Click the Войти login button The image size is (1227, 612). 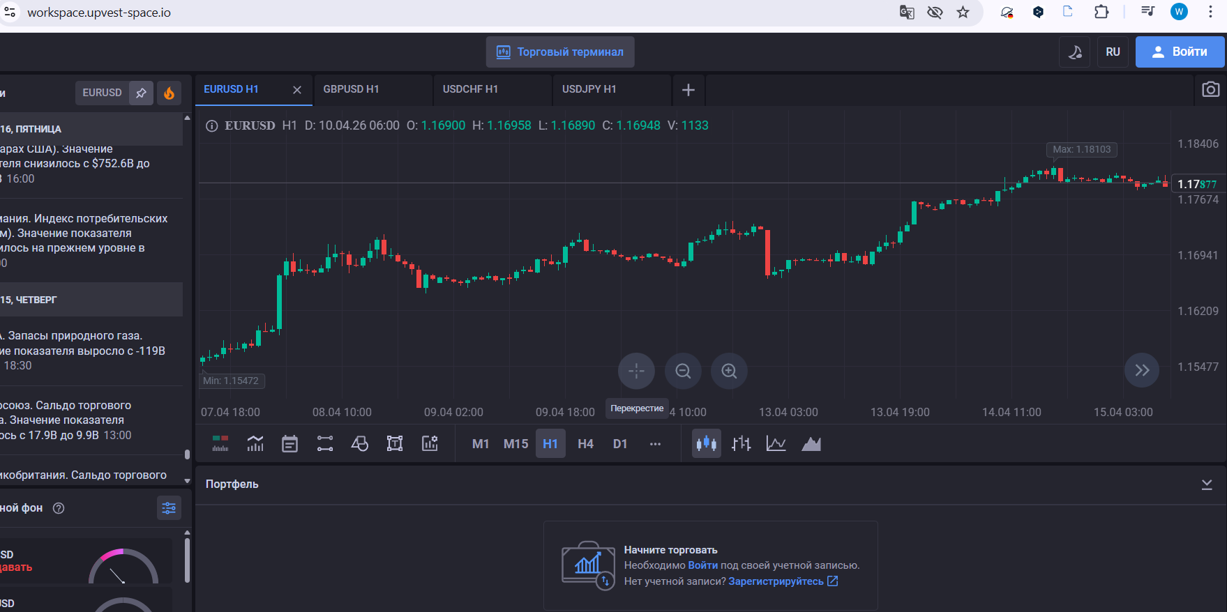coord(1180,52)
